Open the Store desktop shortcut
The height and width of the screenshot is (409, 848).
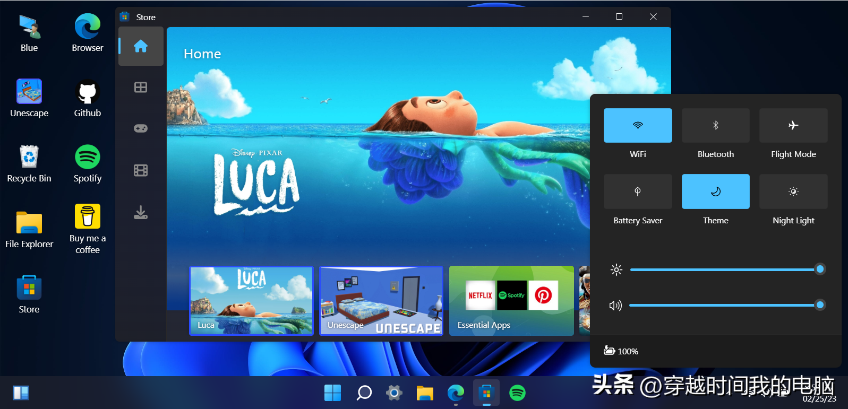29,295
